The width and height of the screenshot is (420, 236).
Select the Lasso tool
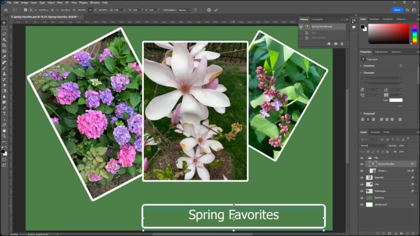(4, 34)
